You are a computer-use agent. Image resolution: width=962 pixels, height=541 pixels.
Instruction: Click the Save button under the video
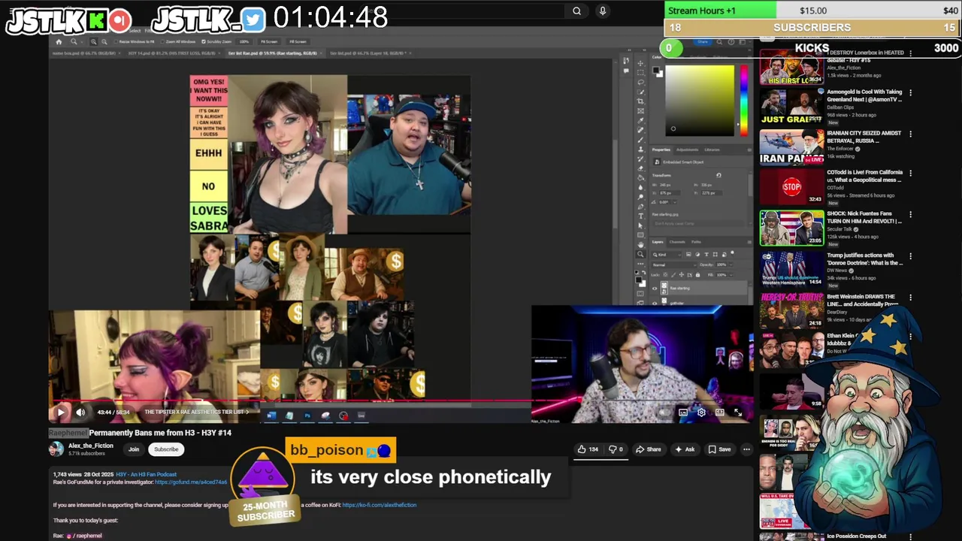point(718,449)
